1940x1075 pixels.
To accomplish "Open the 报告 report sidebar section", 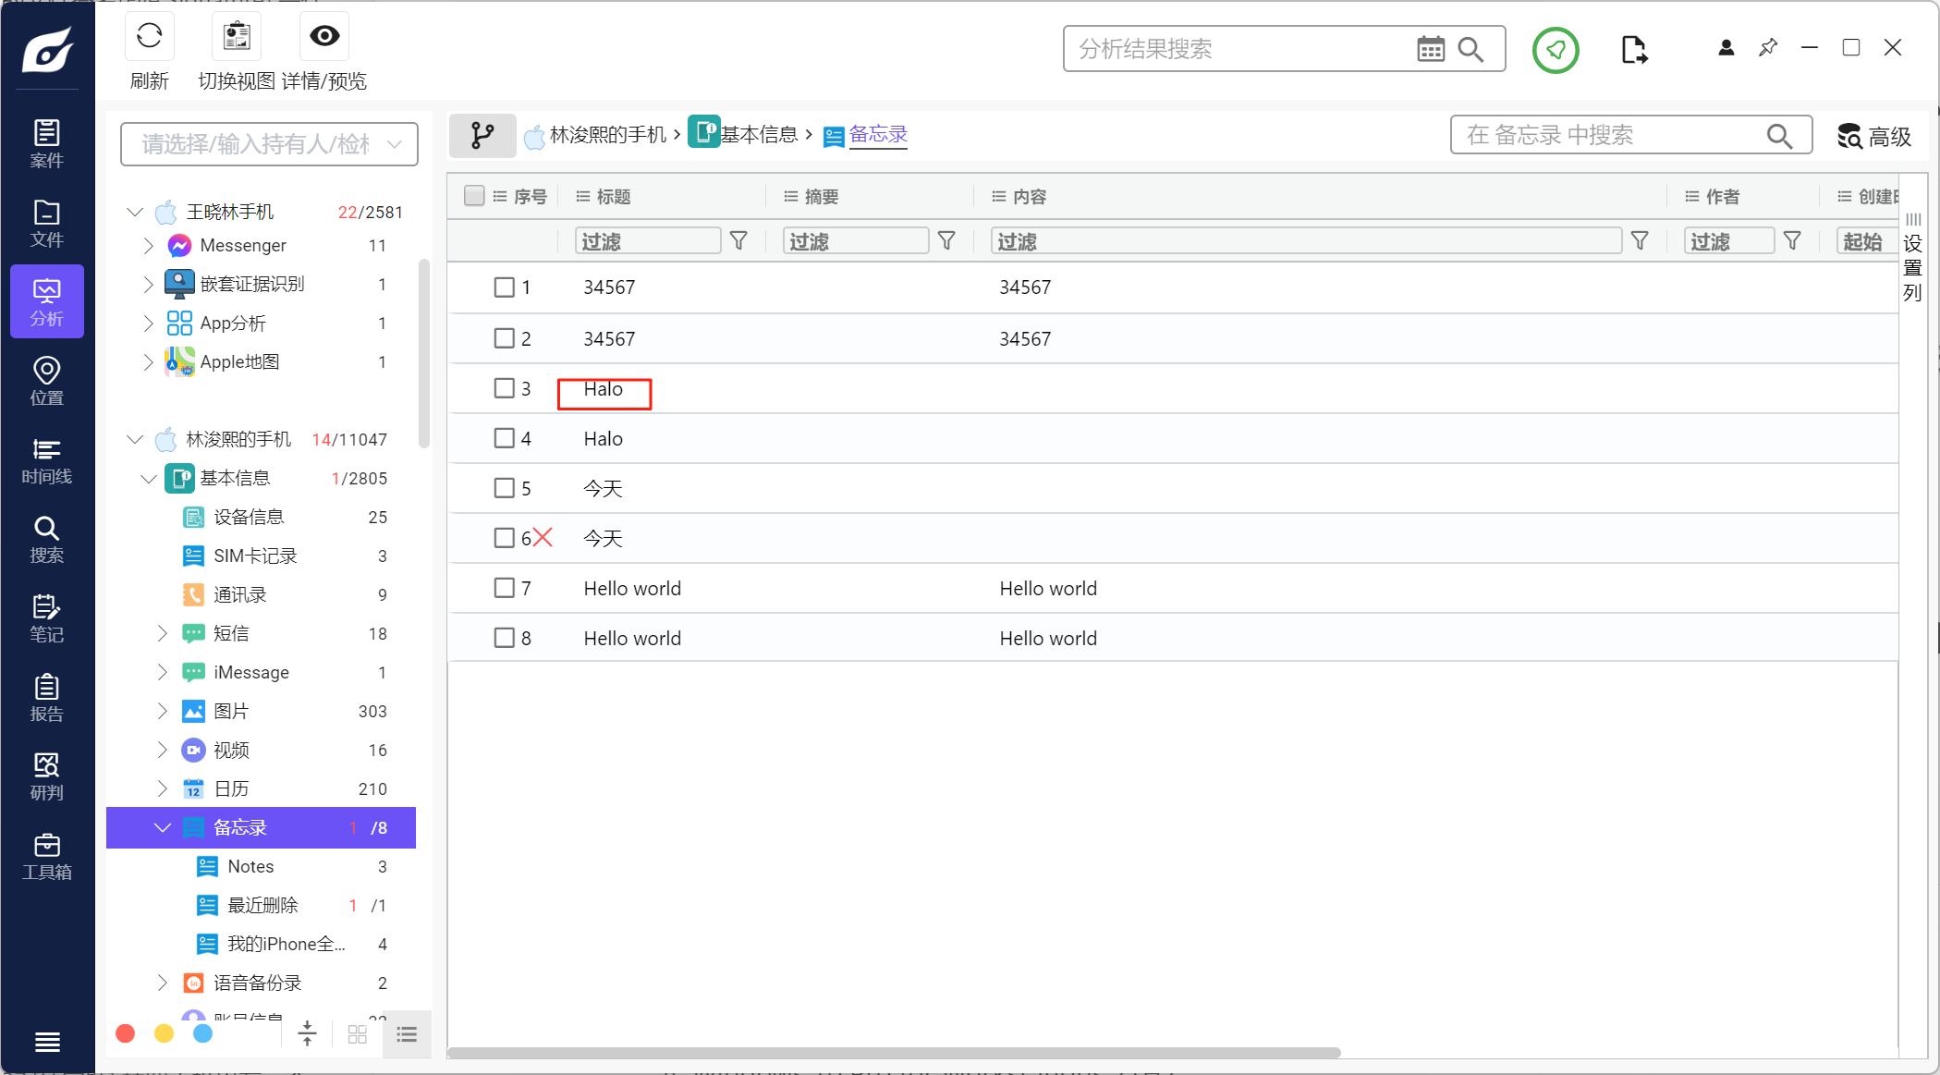I will click(46, 698).
